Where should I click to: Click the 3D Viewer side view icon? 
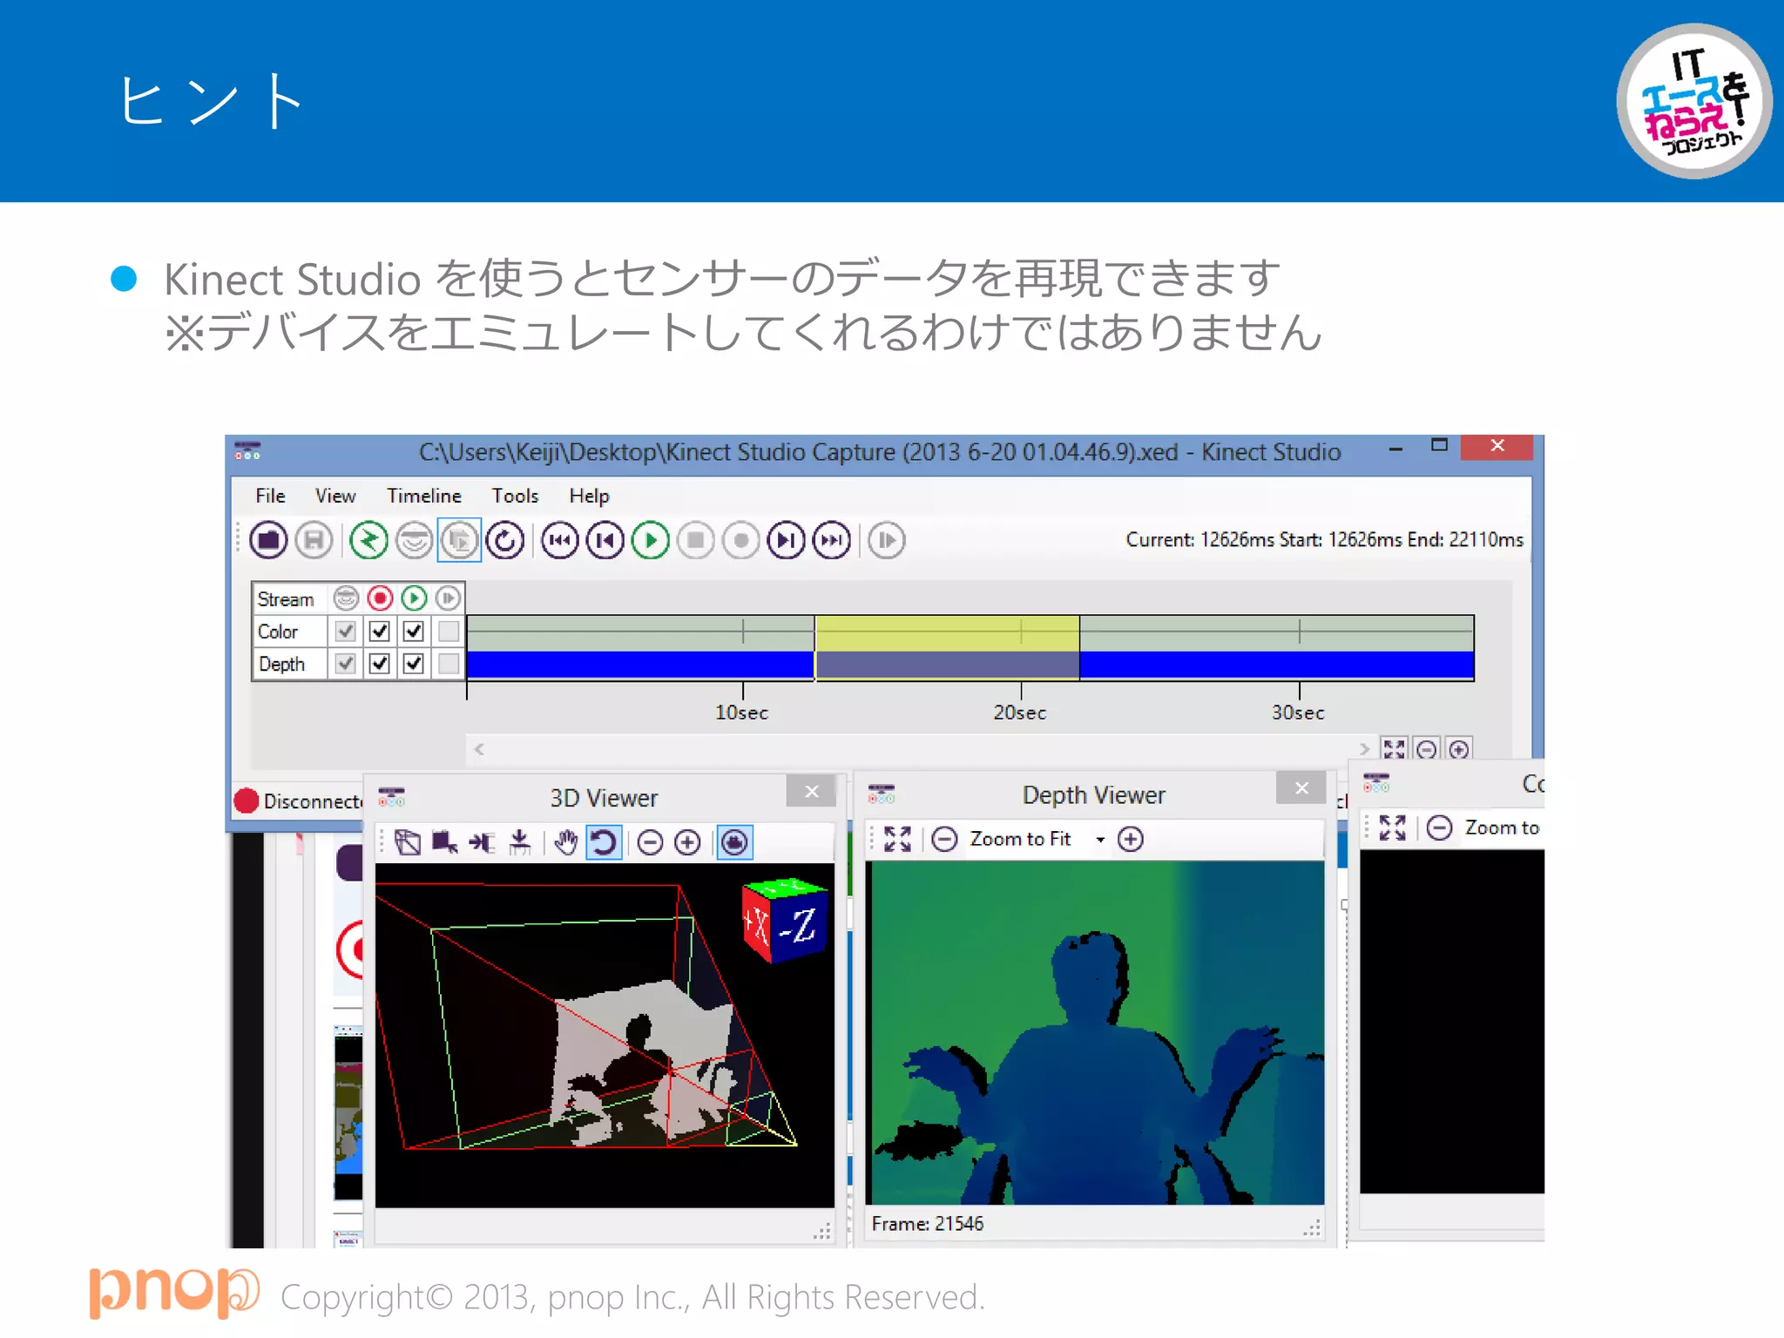coord(483,842)
